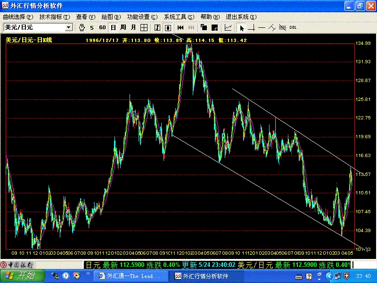The height and width of the screenshot is (283, 377).
Task: Click the network quick launch icon
Action: click(55, 276)
